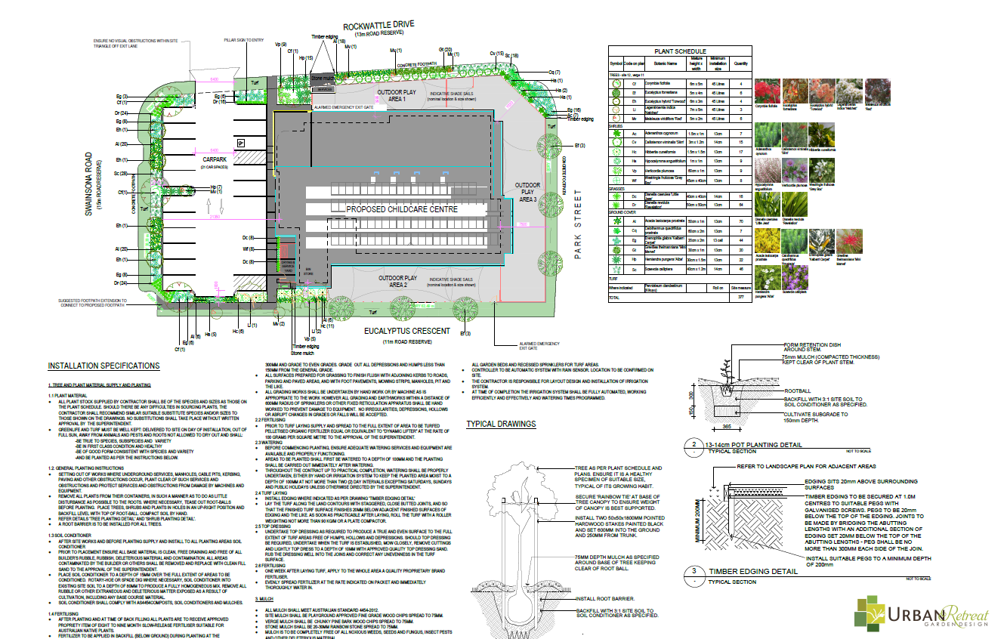The image size is (1004, 639).
Task: Click the PROPOSED CHILDCARE CENTRE label
Action: click(402, 208)
